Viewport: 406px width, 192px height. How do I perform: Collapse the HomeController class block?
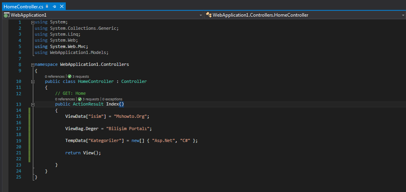[x=32, y=82]
